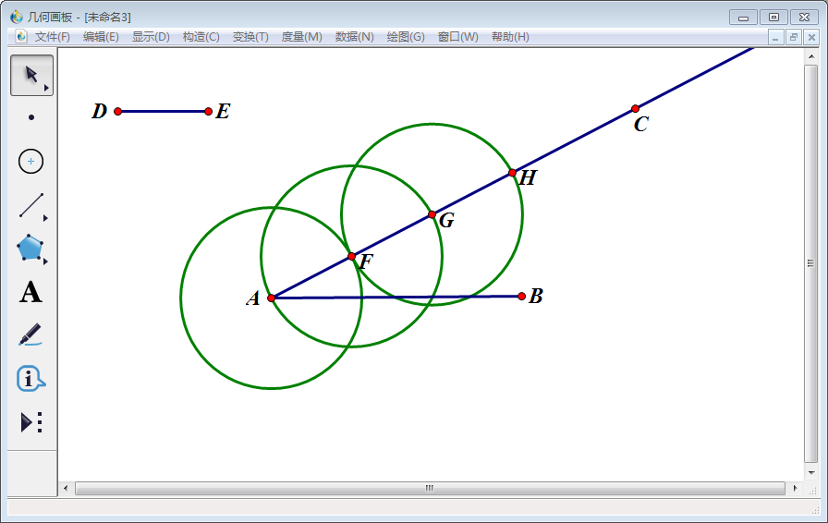Click the label text C
Viewport: 828px width, 523px height.
pos(641,124)
